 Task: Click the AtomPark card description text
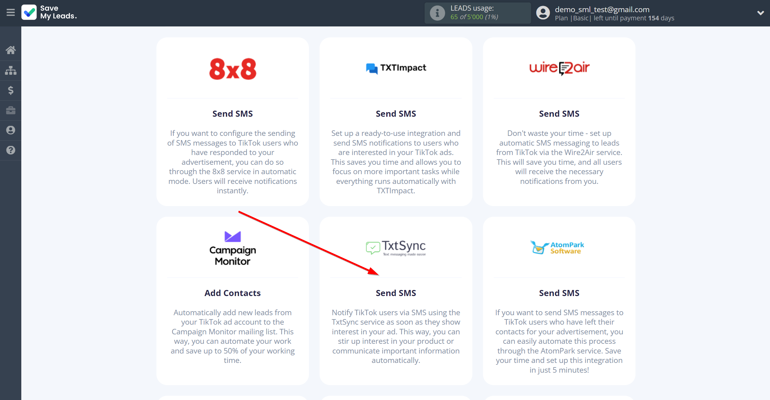559,341
